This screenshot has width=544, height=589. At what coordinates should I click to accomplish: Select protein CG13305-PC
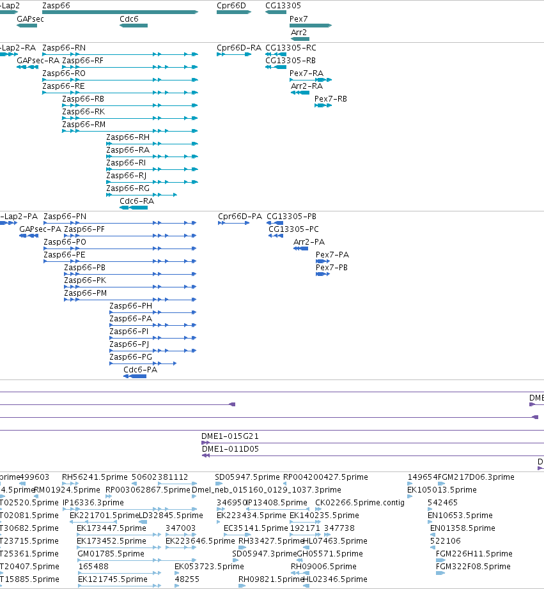(x=276, y=236)
